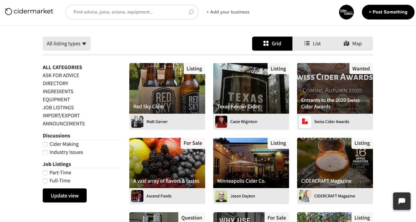Click the cidermarket logo icon
416x222 pixels.
click(8, 11)
